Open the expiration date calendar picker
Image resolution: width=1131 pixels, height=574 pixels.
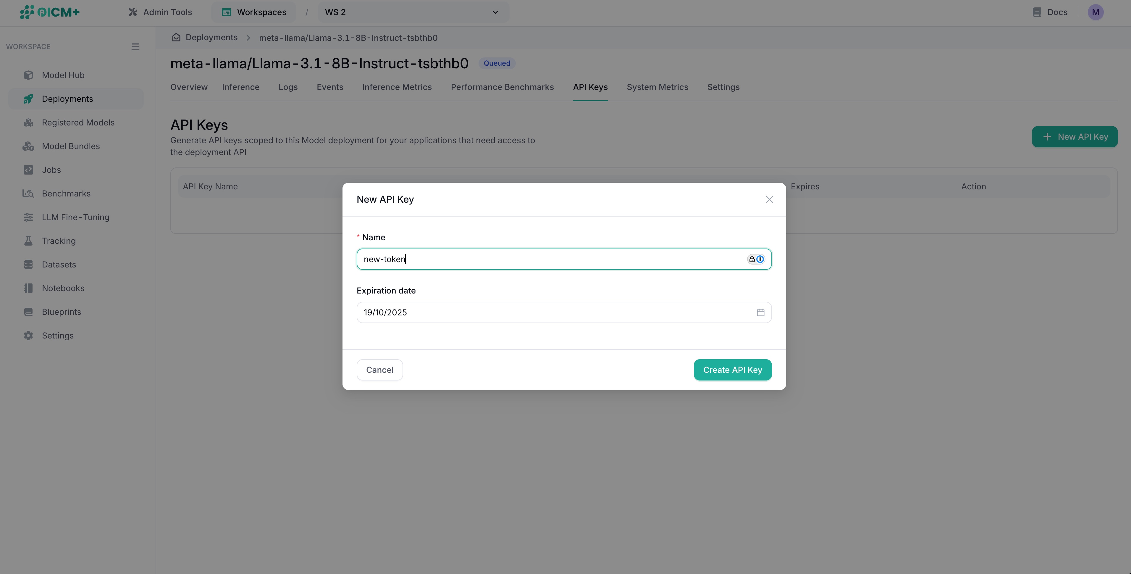pos(760,312)
